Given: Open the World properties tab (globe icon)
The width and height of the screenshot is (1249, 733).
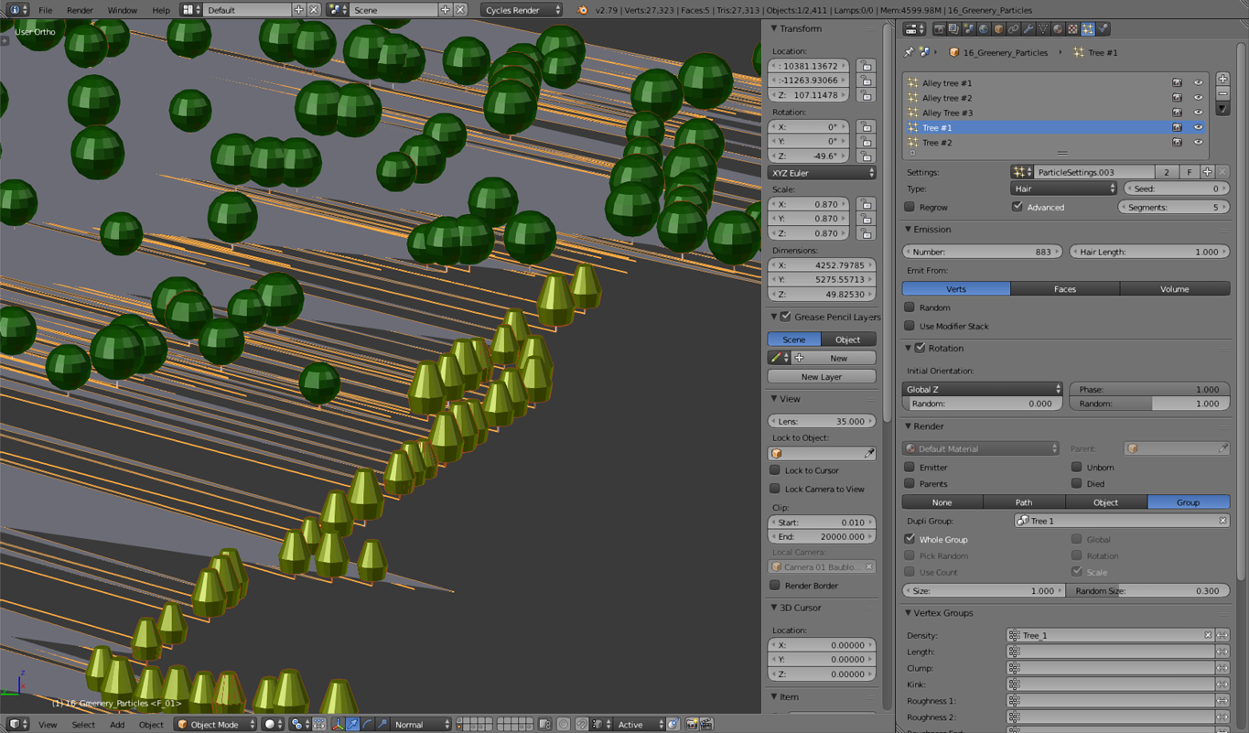Looking at the screenshot, I should pos(984,29).
